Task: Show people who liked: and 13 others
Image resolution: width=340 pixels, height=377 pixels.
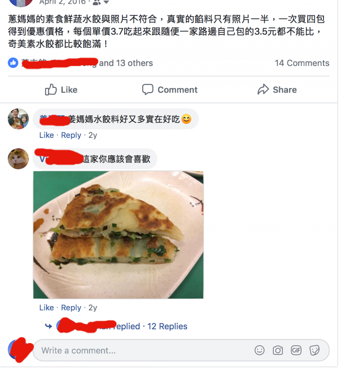Action: (126, 63)
